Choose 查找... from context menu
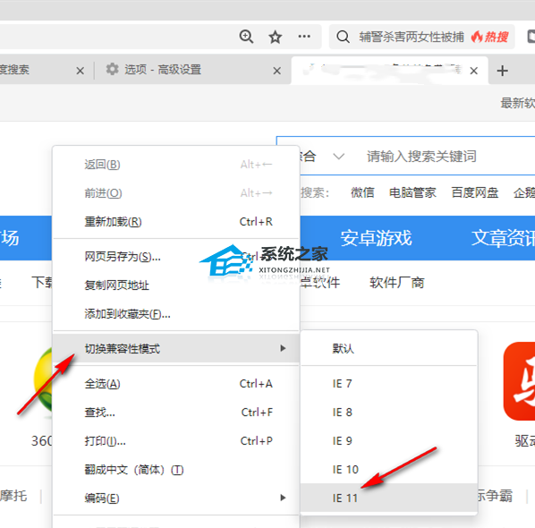The image size is (535, 528). click(x=176, y=413)
